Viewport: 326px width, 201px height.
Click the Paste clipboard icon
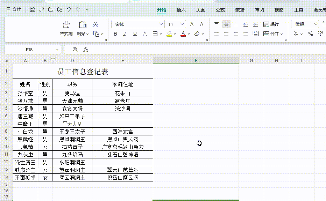(x=83, y=24)
